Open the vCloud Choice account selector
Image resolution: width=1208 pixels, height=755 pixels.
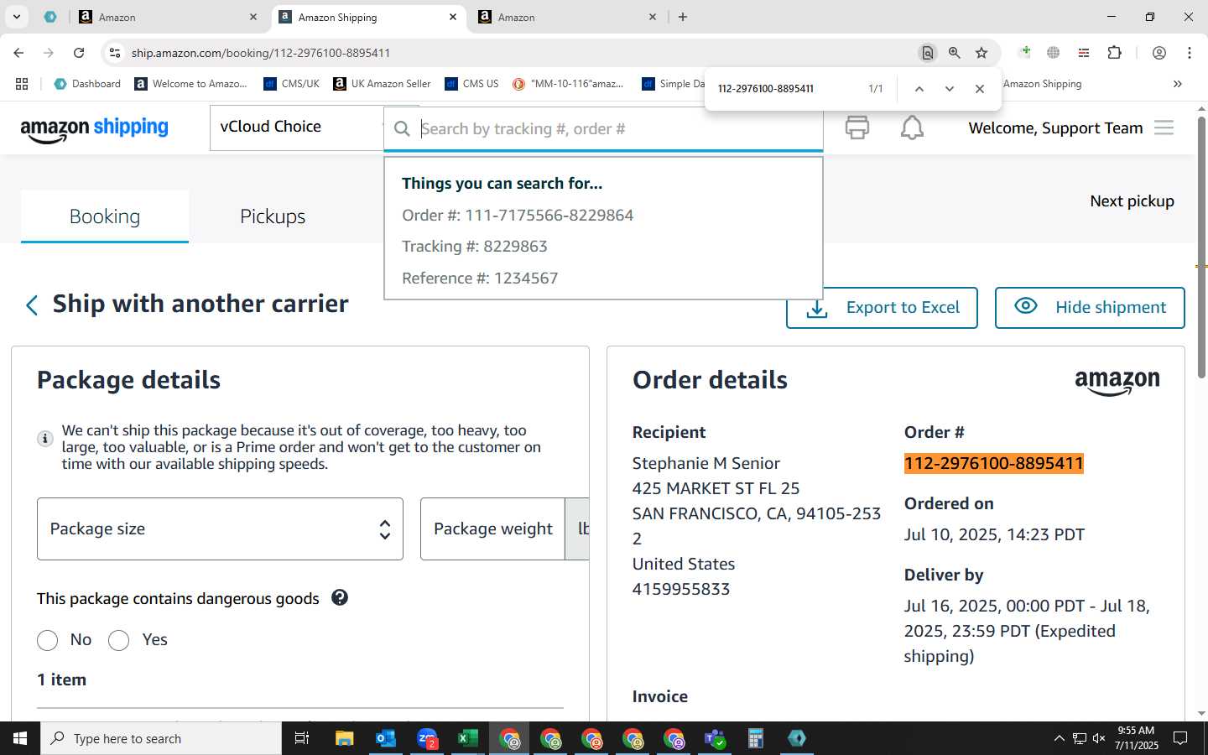296,127
